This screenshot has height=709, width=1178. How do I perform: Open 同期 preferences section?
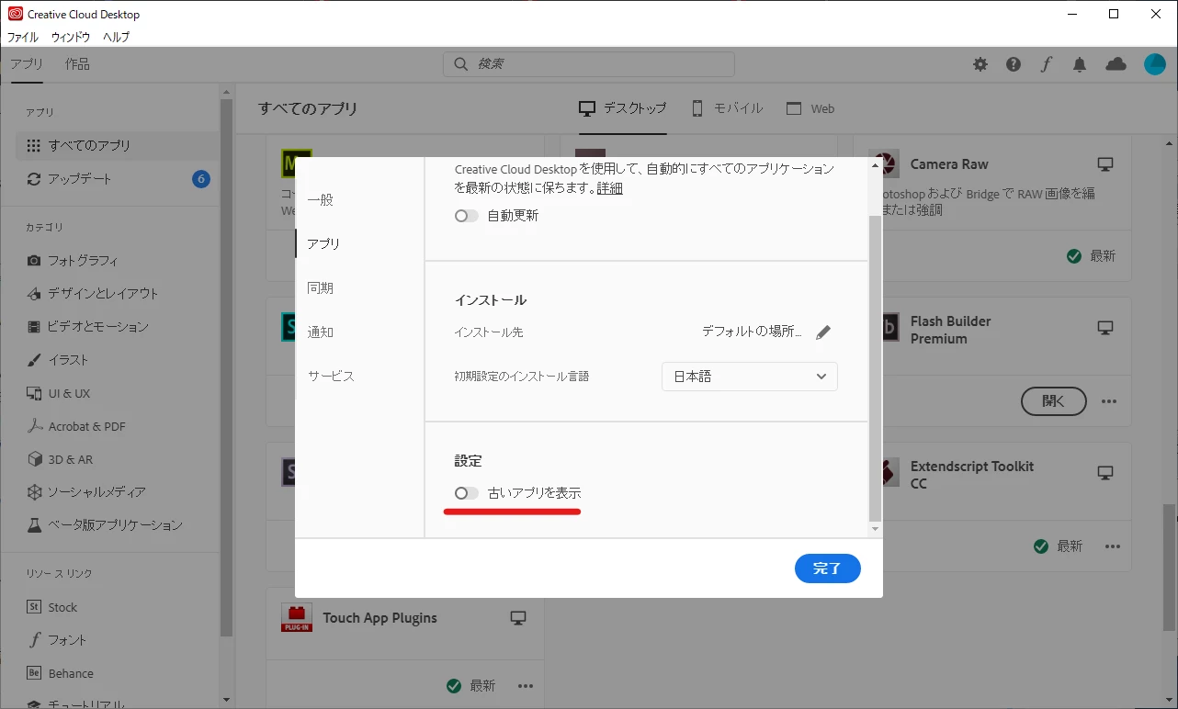coord(321,288)
